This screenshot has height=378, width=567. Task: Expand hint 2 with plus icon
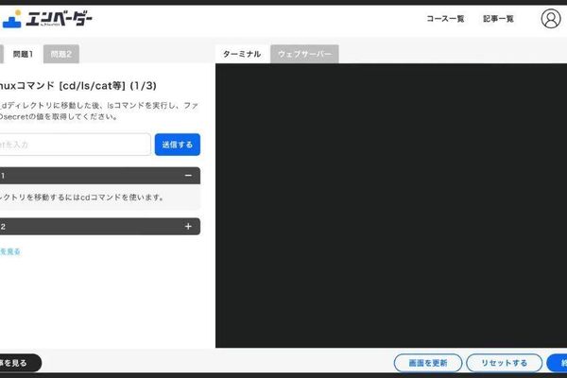(188, 227)
